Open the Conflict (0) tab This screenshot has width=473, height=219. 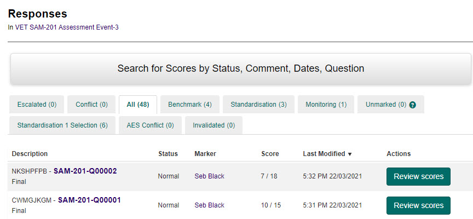coord(91,105)
